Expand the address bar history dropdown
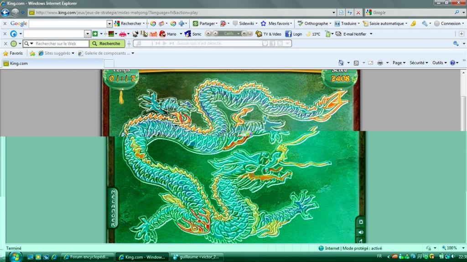The width and height of the screenshot is (467, 262). coord(333,12)
